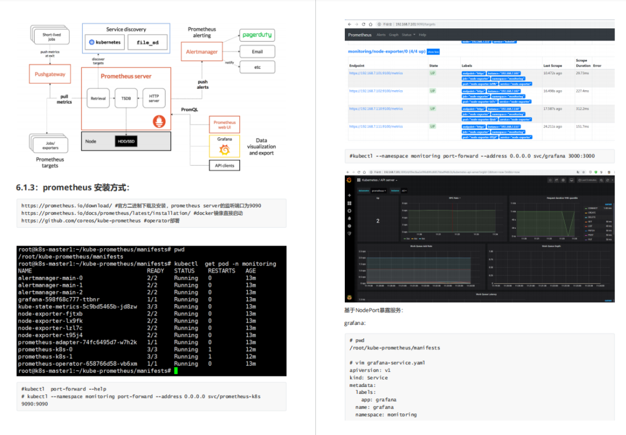Click the Pushgateway box in diagram
This screenshot has height=435, width=626.
coord(50,74)
